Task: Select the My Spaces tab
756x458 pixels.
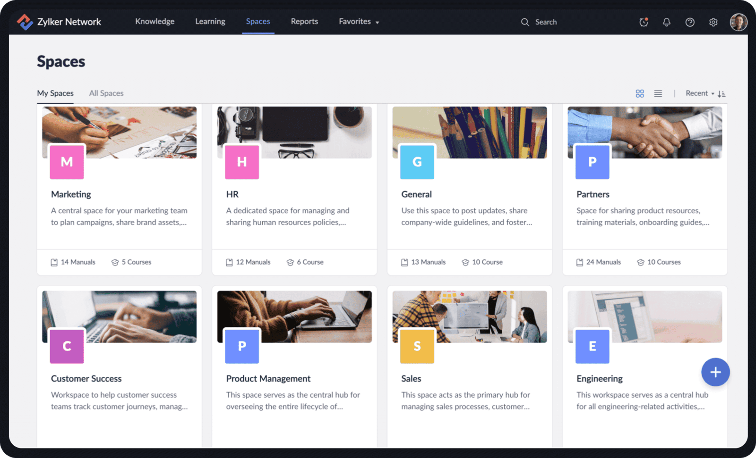Action: [55, 93]
